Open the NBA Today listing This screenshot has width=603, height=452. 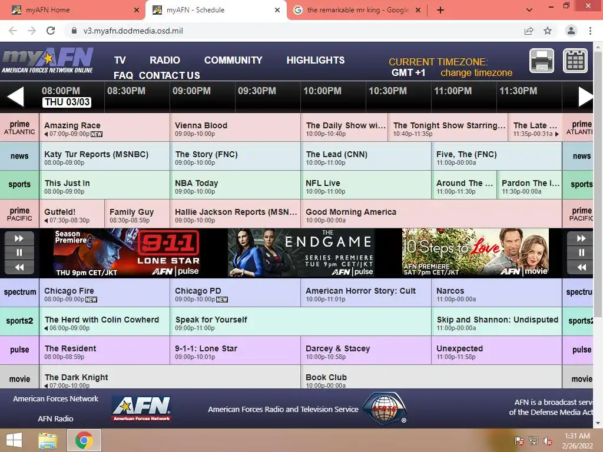[x=236, y=184]
